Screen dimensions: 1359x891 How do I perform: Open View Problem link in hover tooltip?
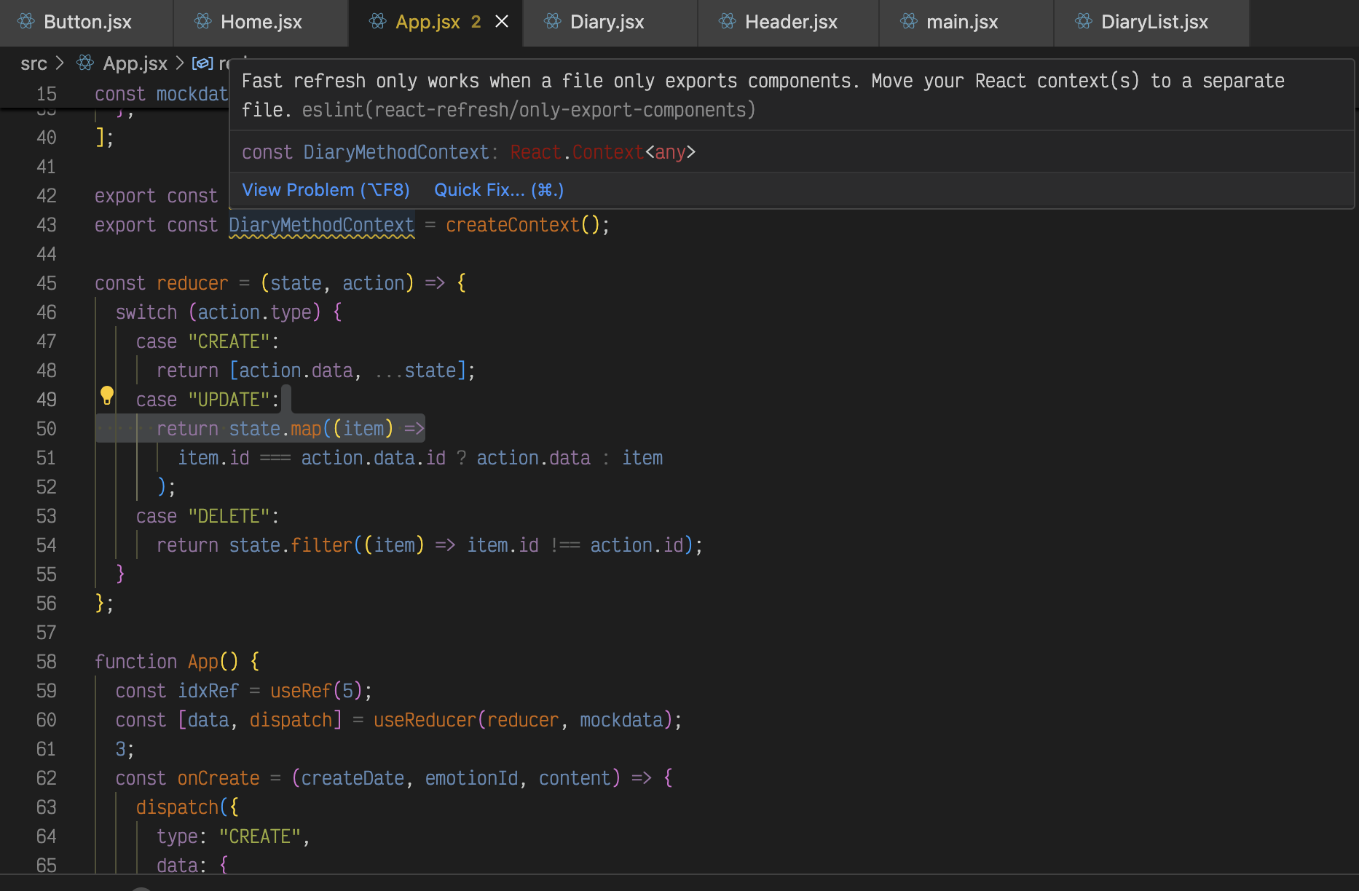point(326,190)
